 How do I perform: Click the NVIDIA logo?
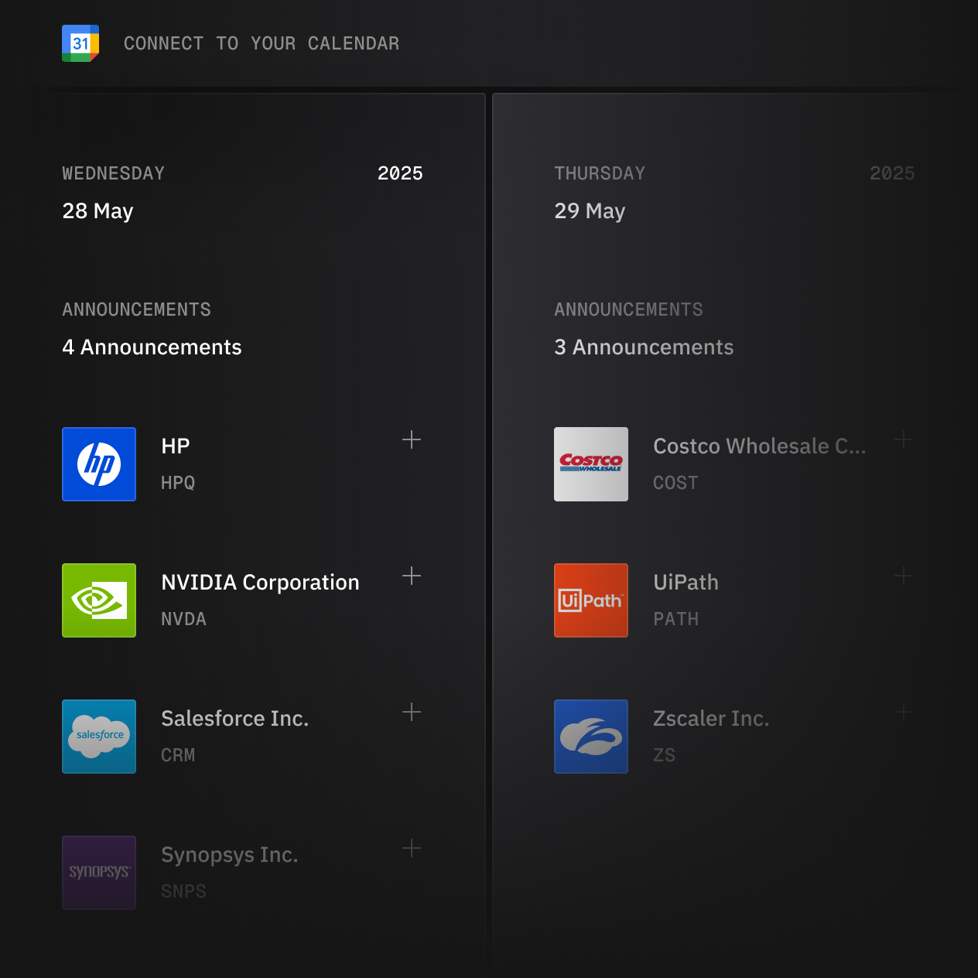coord(99,600)
